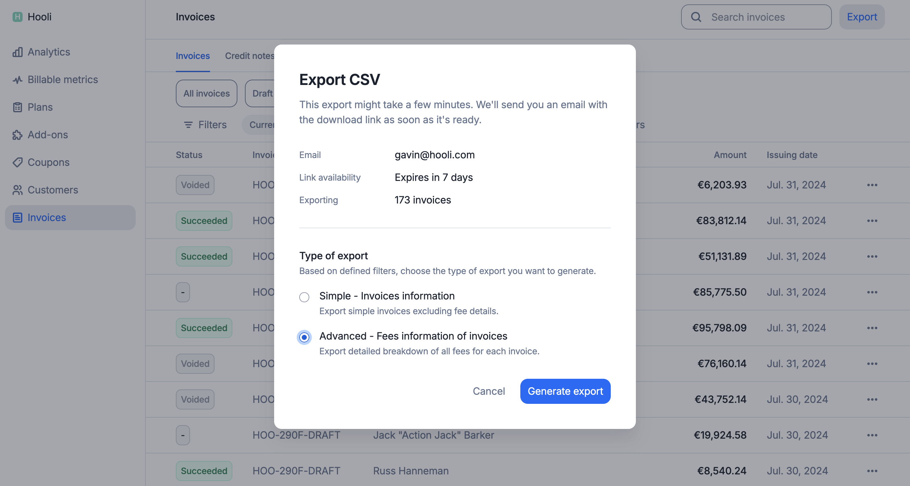Click the Hooli organization logo icon
Image resolution: width=910 pixels, height=486 pixels.
coord(17,17)
